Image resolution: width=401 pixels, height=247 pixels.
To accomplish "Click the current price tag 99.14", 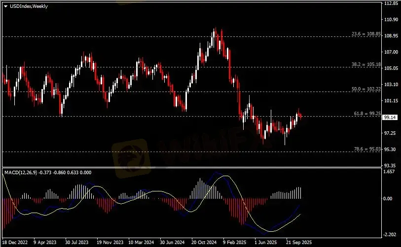I will [x=390, y=118].
